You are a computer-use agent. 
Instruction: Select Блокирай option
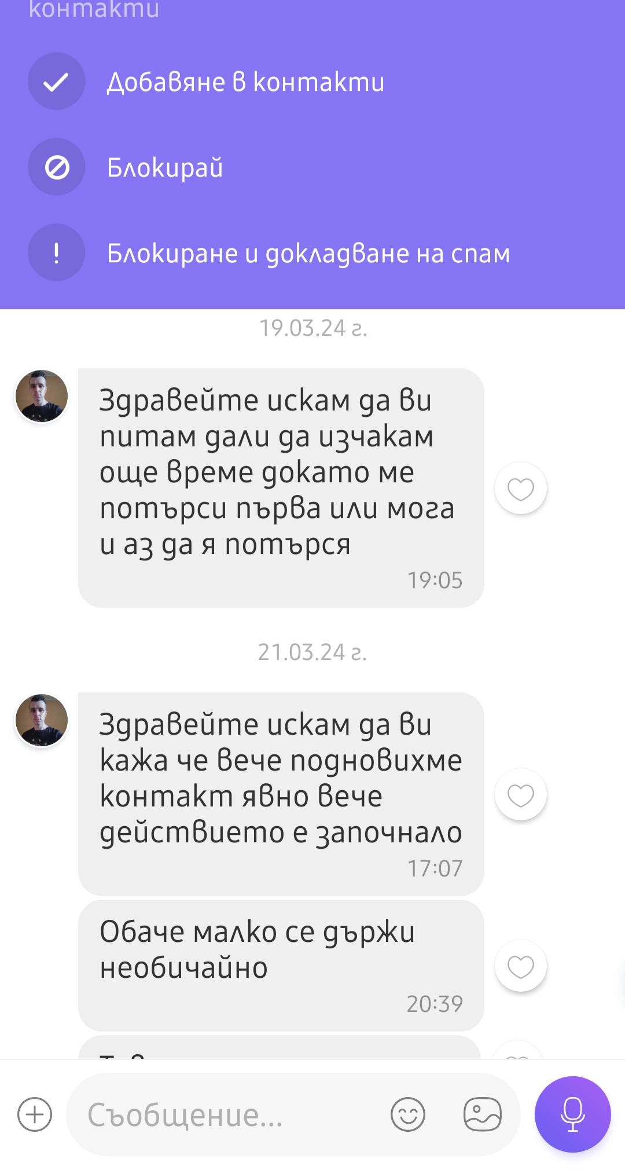[165, 167]
